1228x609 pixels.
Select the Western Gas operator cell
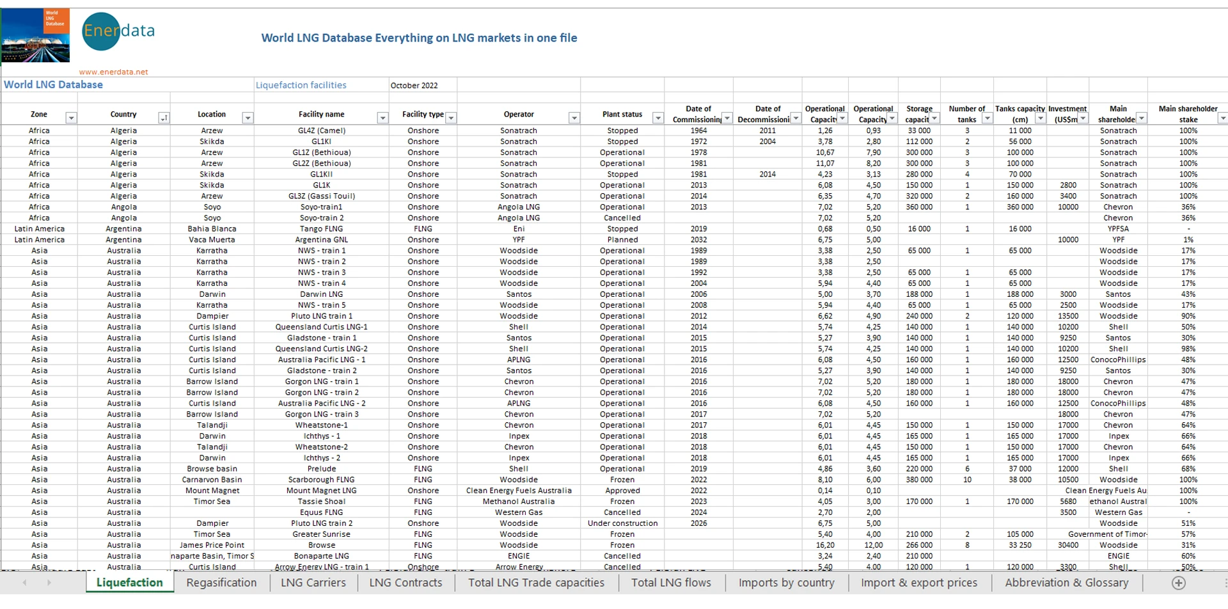click(x=519, y=512)
